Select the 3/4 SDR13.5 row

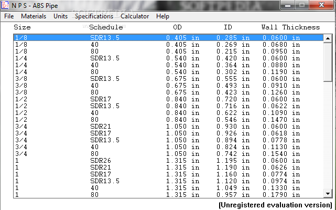pyautogui.click(x=168, y=140)
